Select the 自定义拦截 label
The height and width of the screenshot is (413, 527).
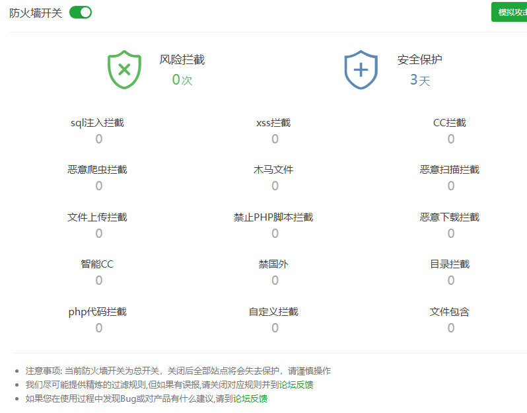[273, 312]
